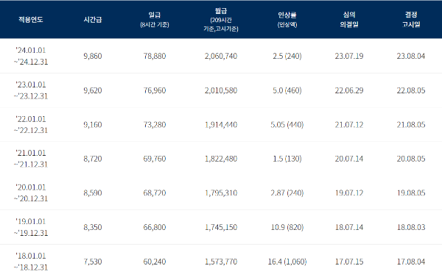Select increase rate 5.0 (460)
This screenshot has height=277, width=442.
point(287,90)
